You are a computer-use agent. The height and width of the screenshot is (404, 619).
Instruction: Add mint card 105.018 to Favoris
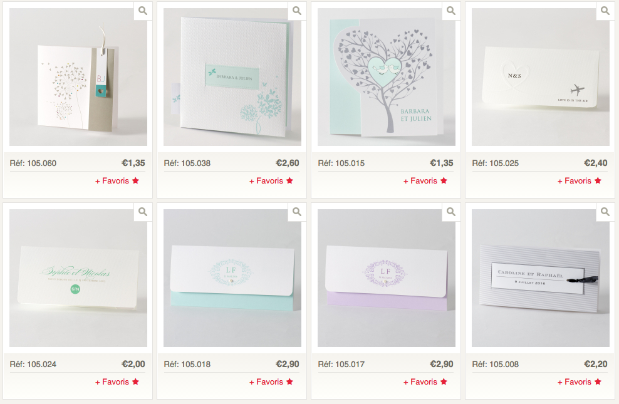coord(271,382)
